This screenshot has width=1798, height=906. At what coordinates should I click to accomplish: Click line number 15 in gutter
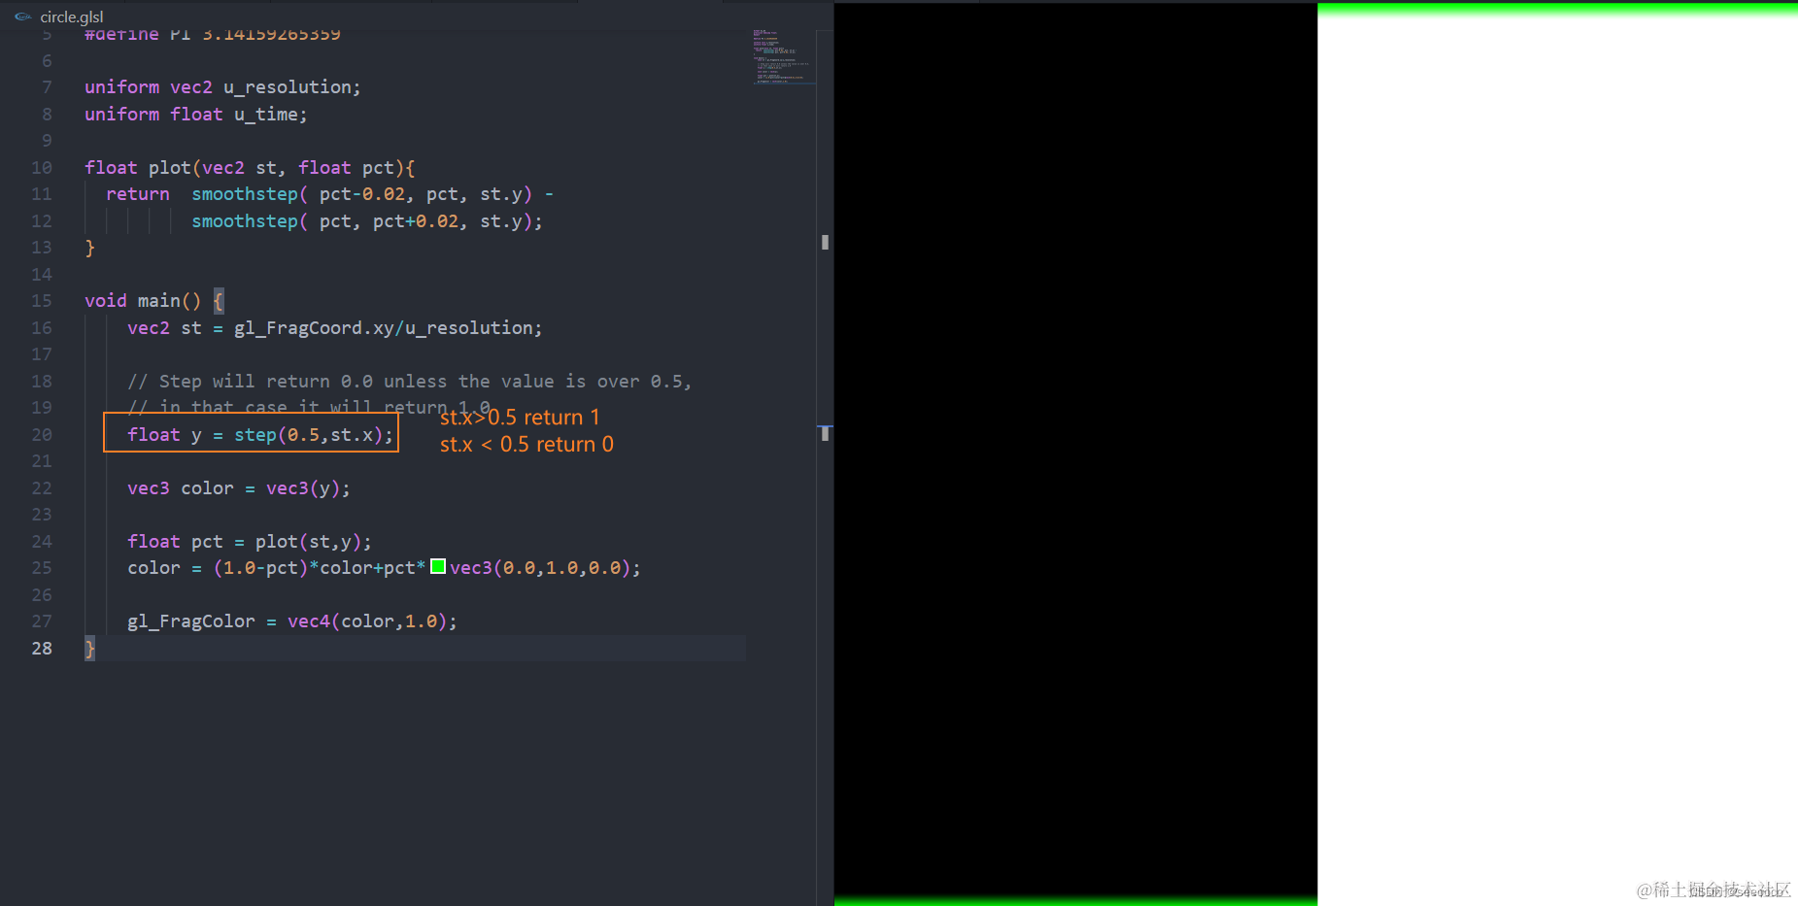(x=42, y=301)
